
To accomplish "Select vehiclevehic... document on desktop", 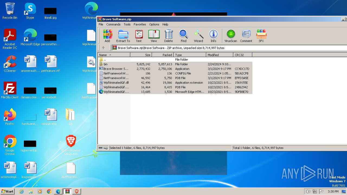I will (x=50, y=117).
